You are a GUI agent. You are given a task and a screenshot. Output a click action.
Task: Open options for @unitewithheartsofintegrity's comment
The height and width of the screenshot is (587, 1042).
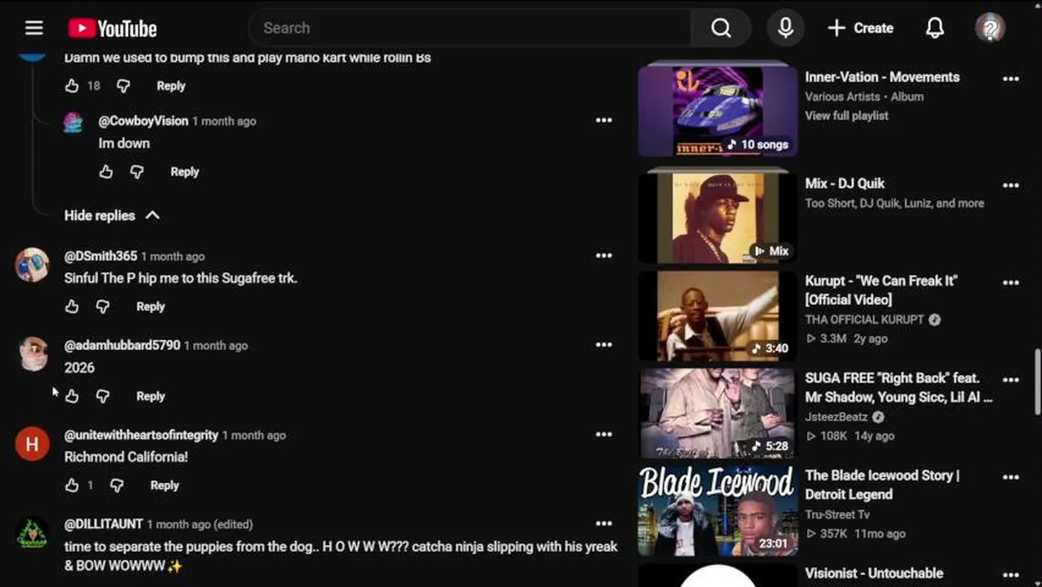(603, 435)
